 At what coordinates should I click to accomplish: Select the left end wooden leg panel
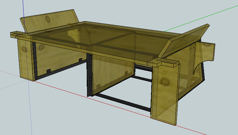[26, 60]
